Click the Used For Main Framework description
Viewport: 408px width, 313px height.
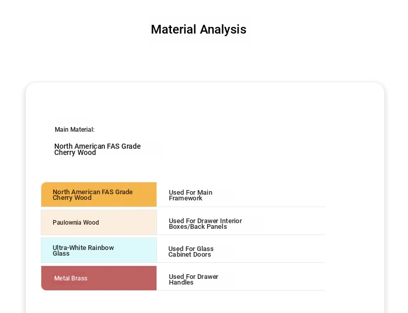(191, 195)
